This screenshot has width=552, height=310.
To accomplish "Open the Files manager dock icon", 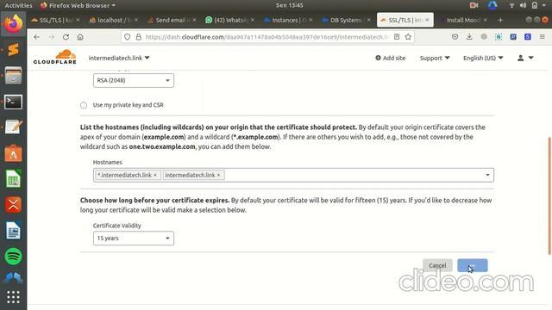I will 14,76.
